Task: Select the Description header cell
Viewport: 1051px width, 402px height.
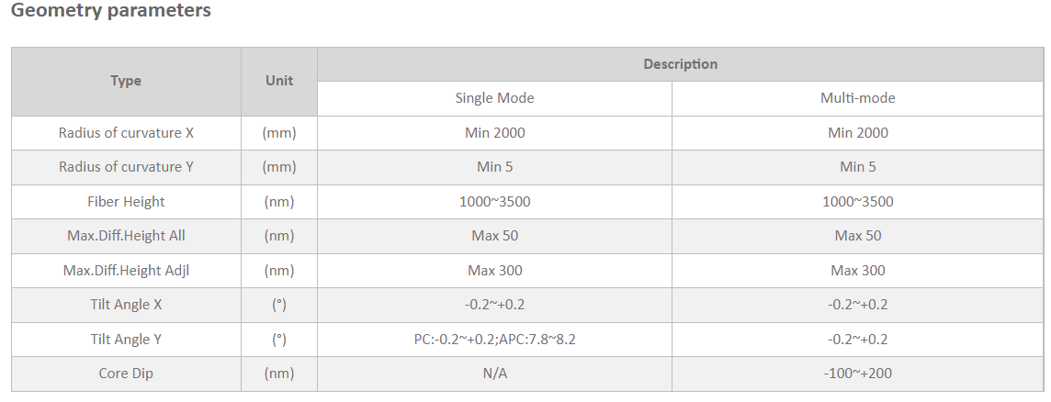Action: coord(680,64)
